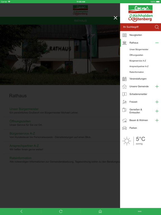Expand Bauen & Wohnen with plus

point(157,120)
